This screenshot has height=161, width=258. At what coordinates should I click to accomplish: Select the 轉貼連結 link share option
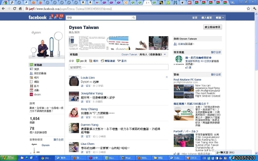(x=108, y=61)
